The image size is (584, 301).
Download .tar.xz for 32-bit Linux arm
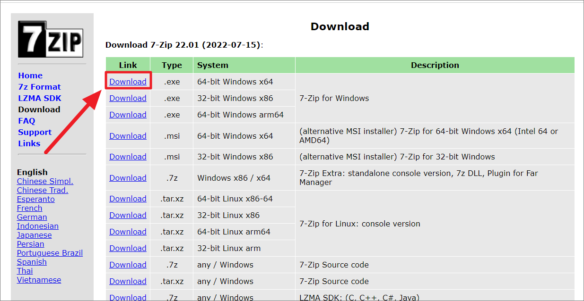[x=128, y=248]
